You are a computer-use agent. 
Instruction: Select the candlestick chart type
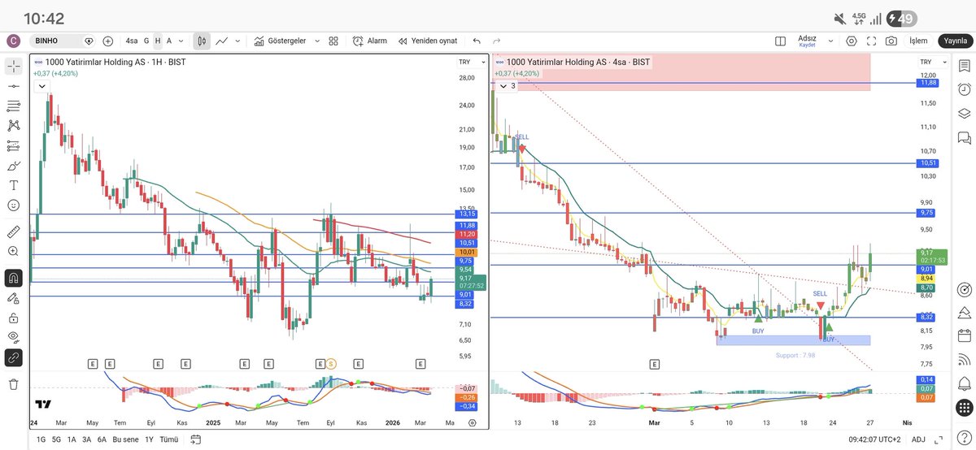pyautogui.click(x=202, y=41)
